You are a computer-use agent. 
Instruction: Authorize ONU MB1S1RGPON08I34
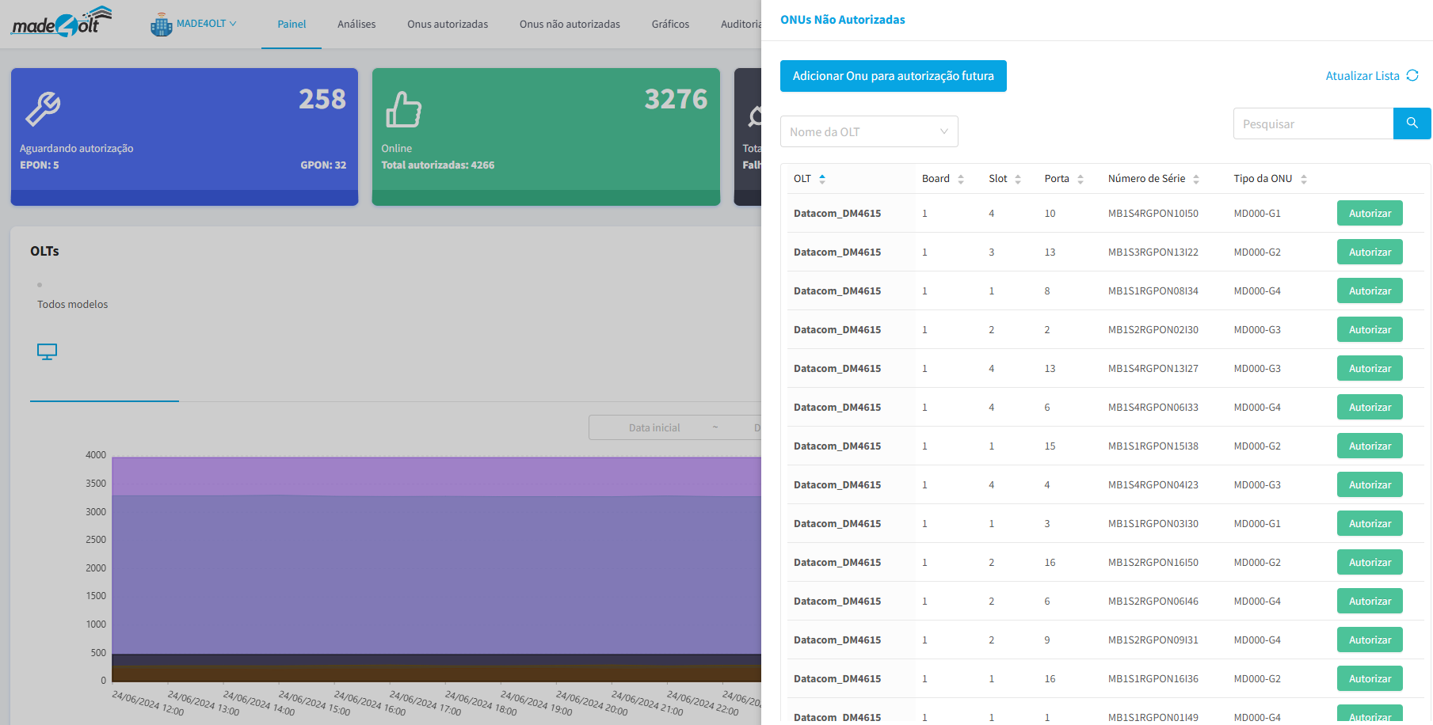[x=1370, y=290]
